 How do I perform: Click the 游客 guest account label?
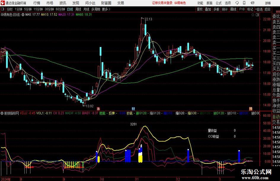(268, 3)
